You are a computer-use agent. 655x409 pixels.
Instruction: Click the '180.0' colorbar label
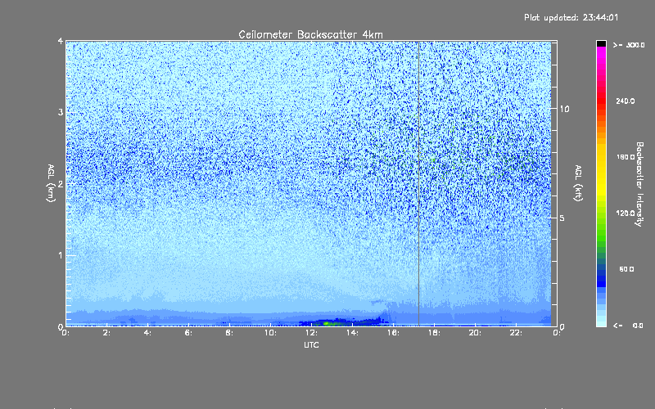[x=626, y=157]
